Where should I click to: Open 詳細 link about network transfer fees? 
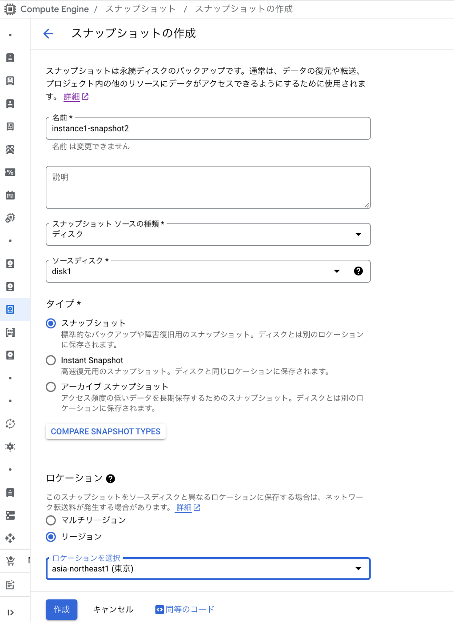[188, 507]
